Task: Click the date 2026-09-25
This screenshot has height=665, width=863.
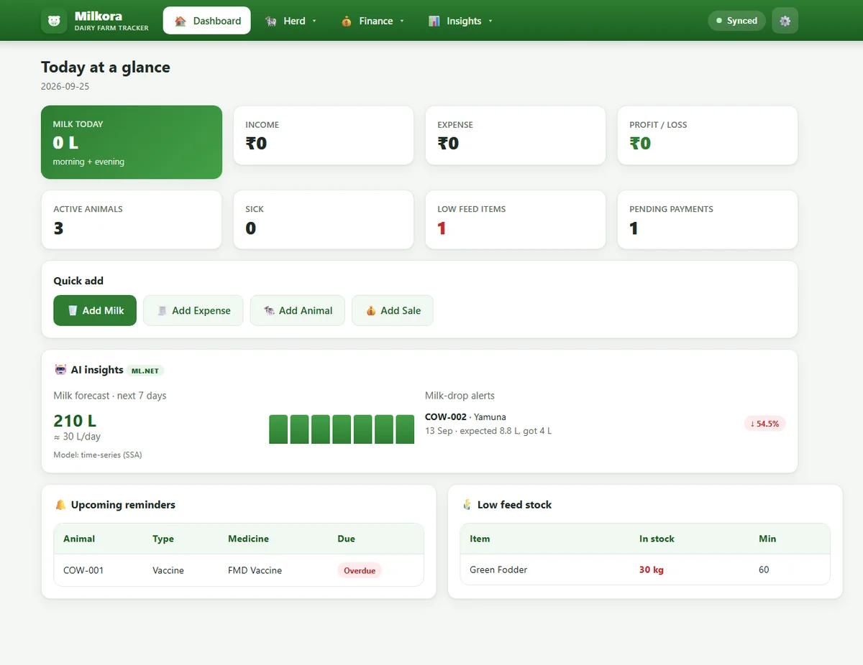Action: pos(65,86)
